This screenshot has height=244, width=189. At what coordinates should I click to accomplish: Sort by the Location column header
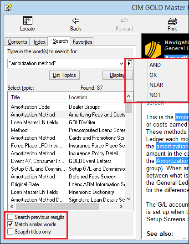pos(95,97)
